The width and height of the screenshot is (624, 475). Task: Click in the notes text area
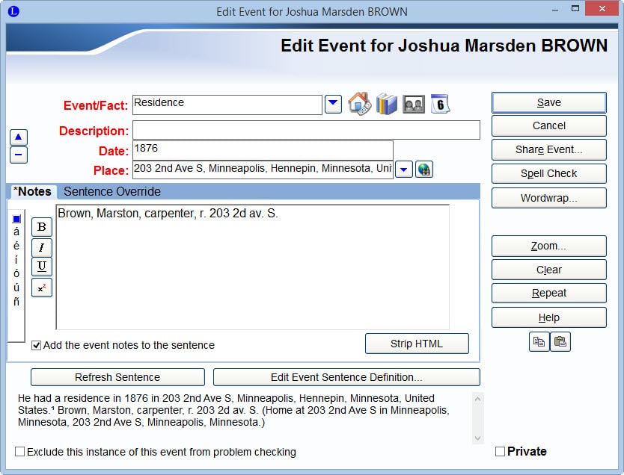tap(253, 267)
